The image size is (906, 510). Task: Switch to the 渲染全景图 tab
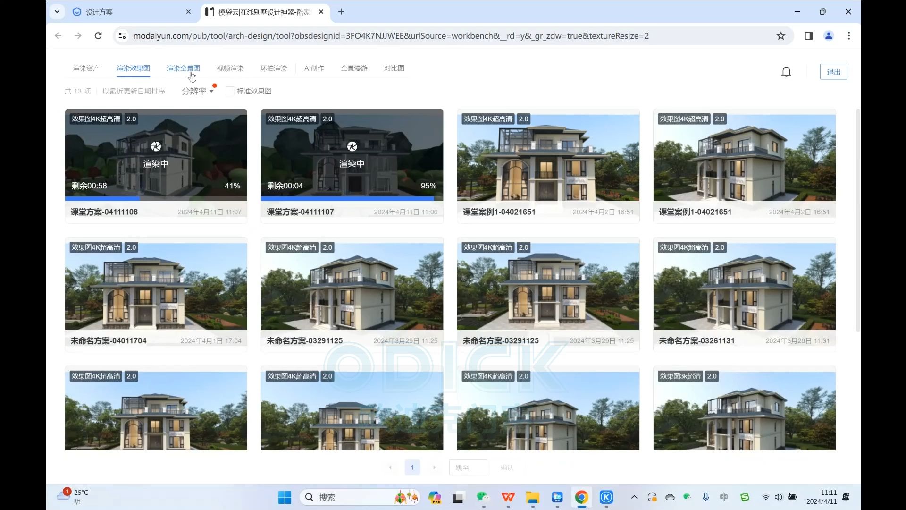pos(183,68)
